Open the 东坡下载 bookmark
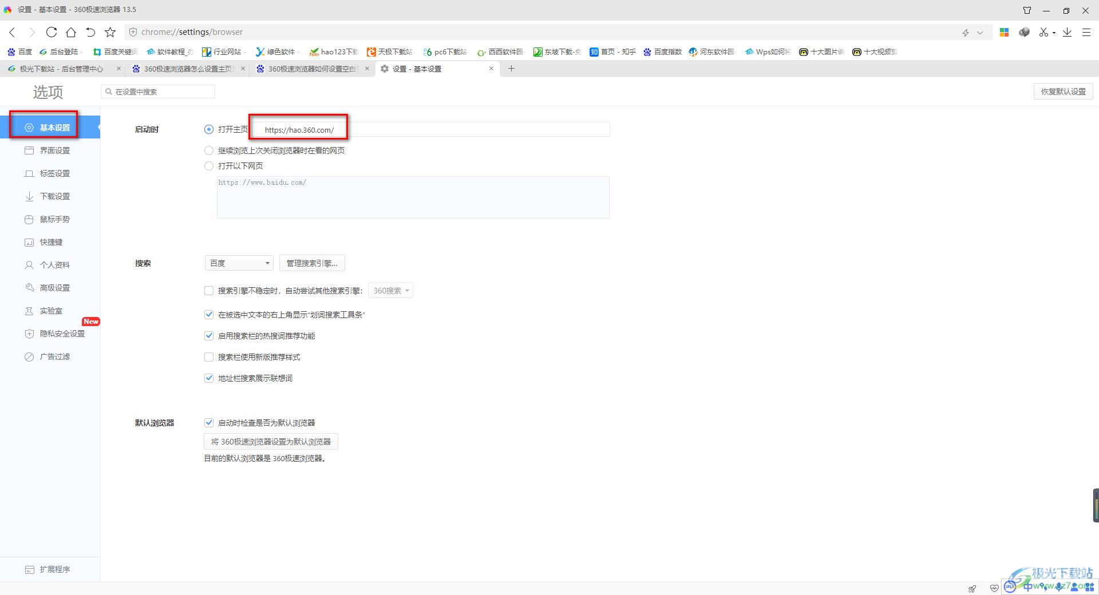1099x595 pixels. click(557, 52)
